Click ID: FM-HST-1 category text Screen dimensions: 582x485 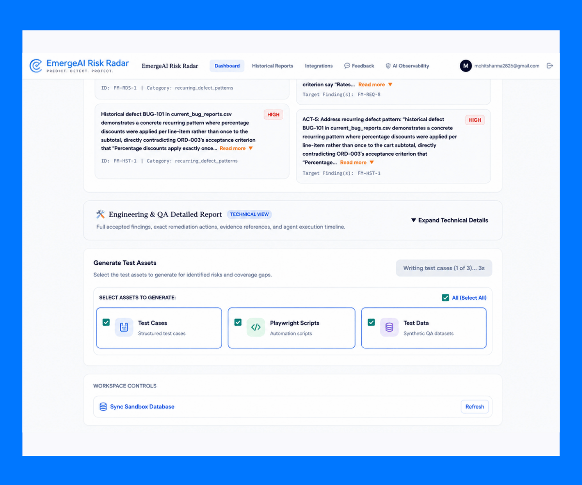169,161
